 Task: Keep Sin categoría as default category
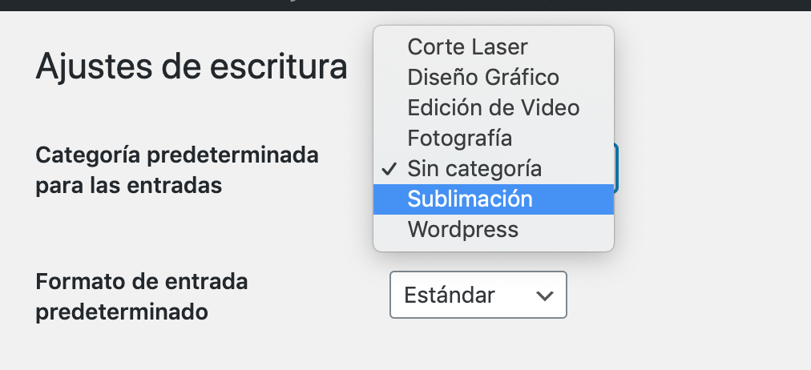(494, 169)
